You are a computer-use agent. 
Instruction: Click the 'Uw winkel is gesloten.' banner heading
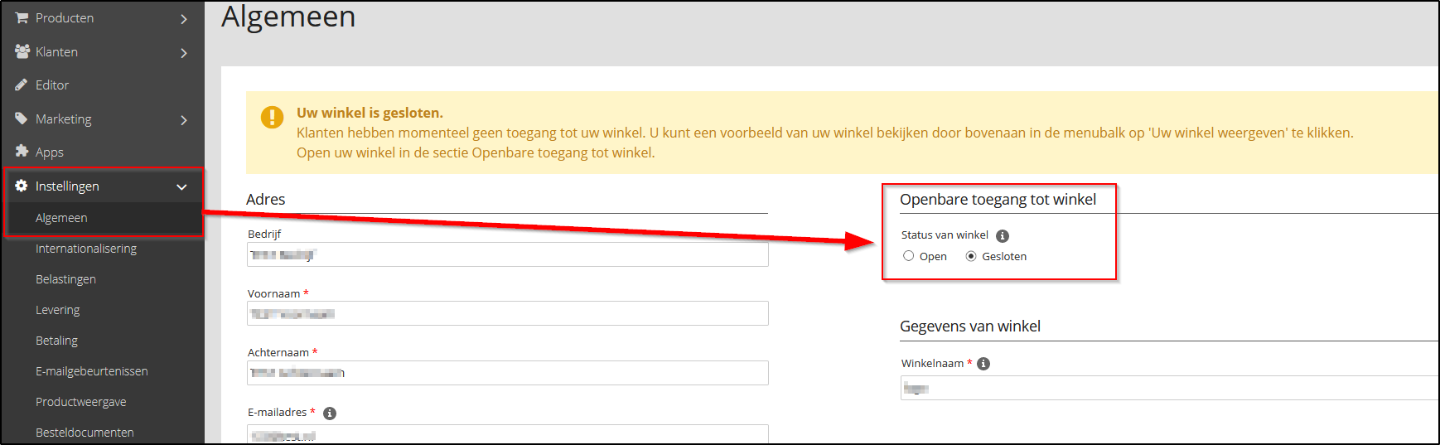pos(370,113)
